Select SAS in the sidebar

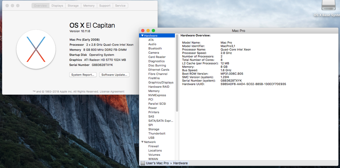click(151, 116)
